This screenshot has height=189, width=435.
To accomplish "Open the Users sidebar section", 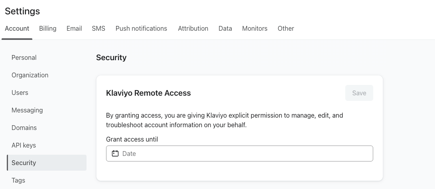I will [20, 93].
